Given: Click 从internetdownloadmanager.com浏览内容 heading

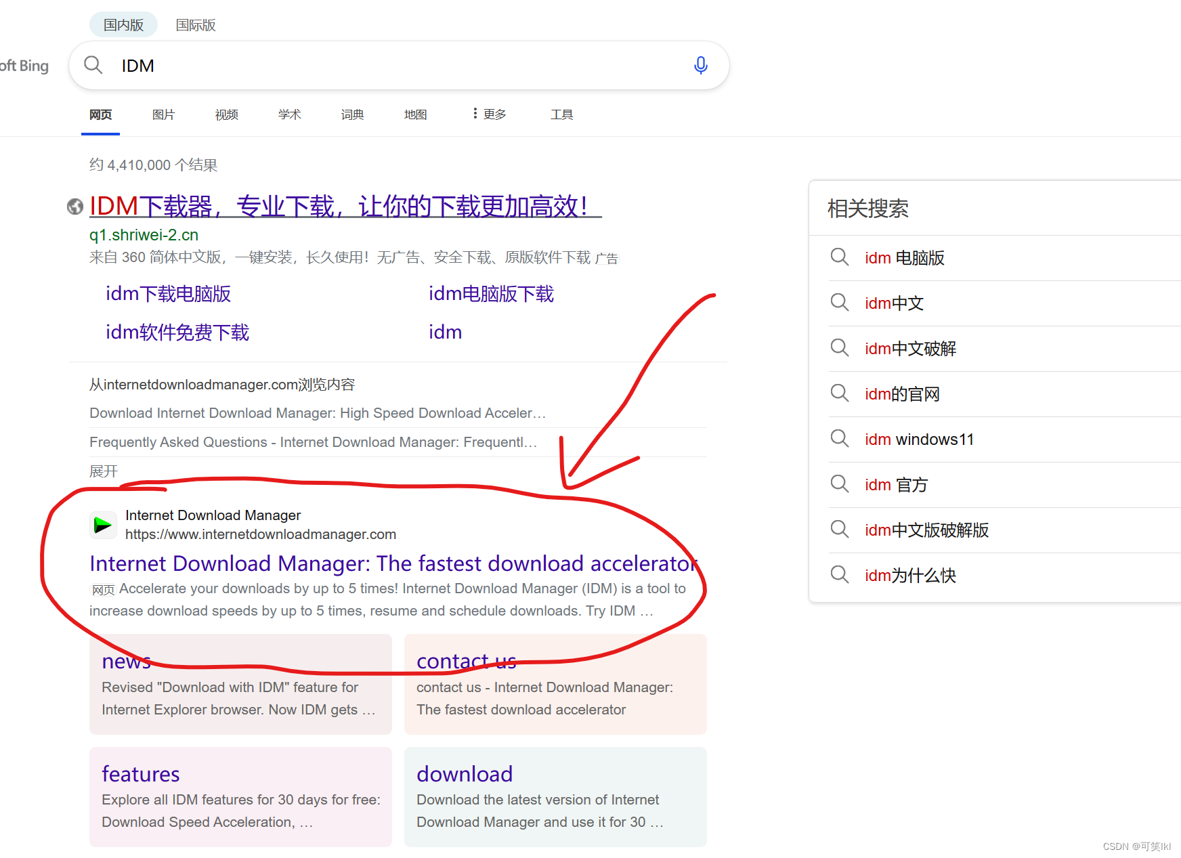Looking at the screenshot, I should tap(222, 385).
